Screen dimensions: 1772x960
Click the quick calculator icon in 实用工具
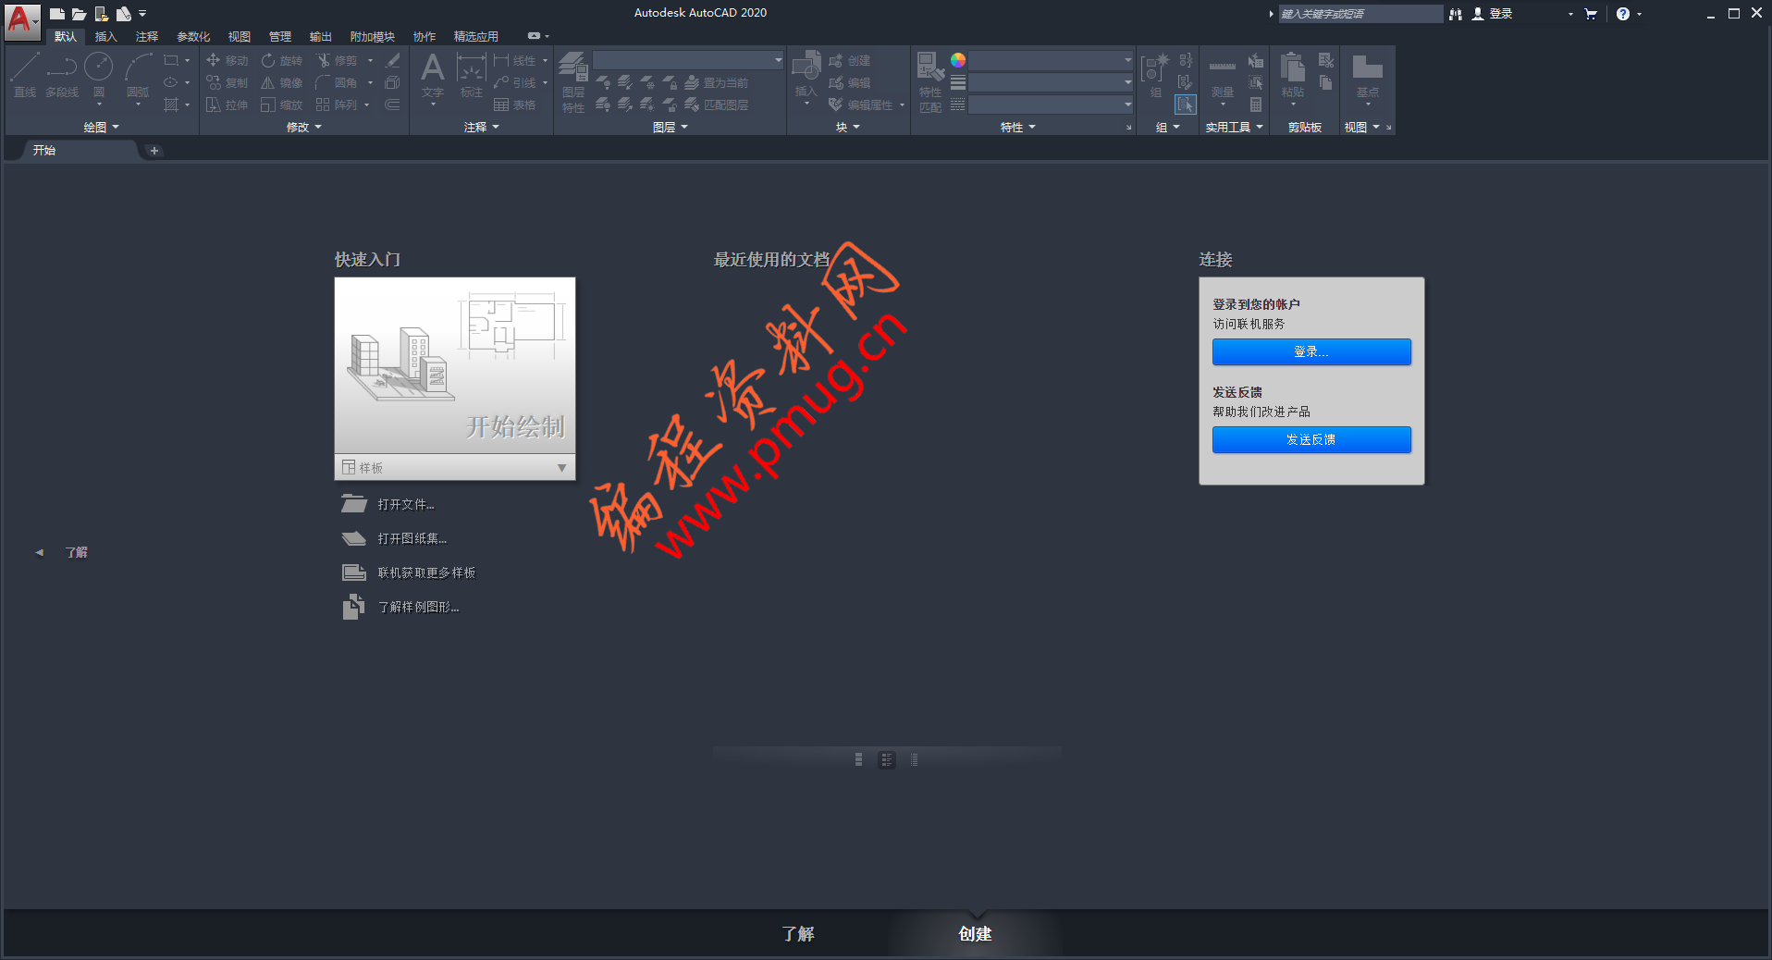point(1256,105)
